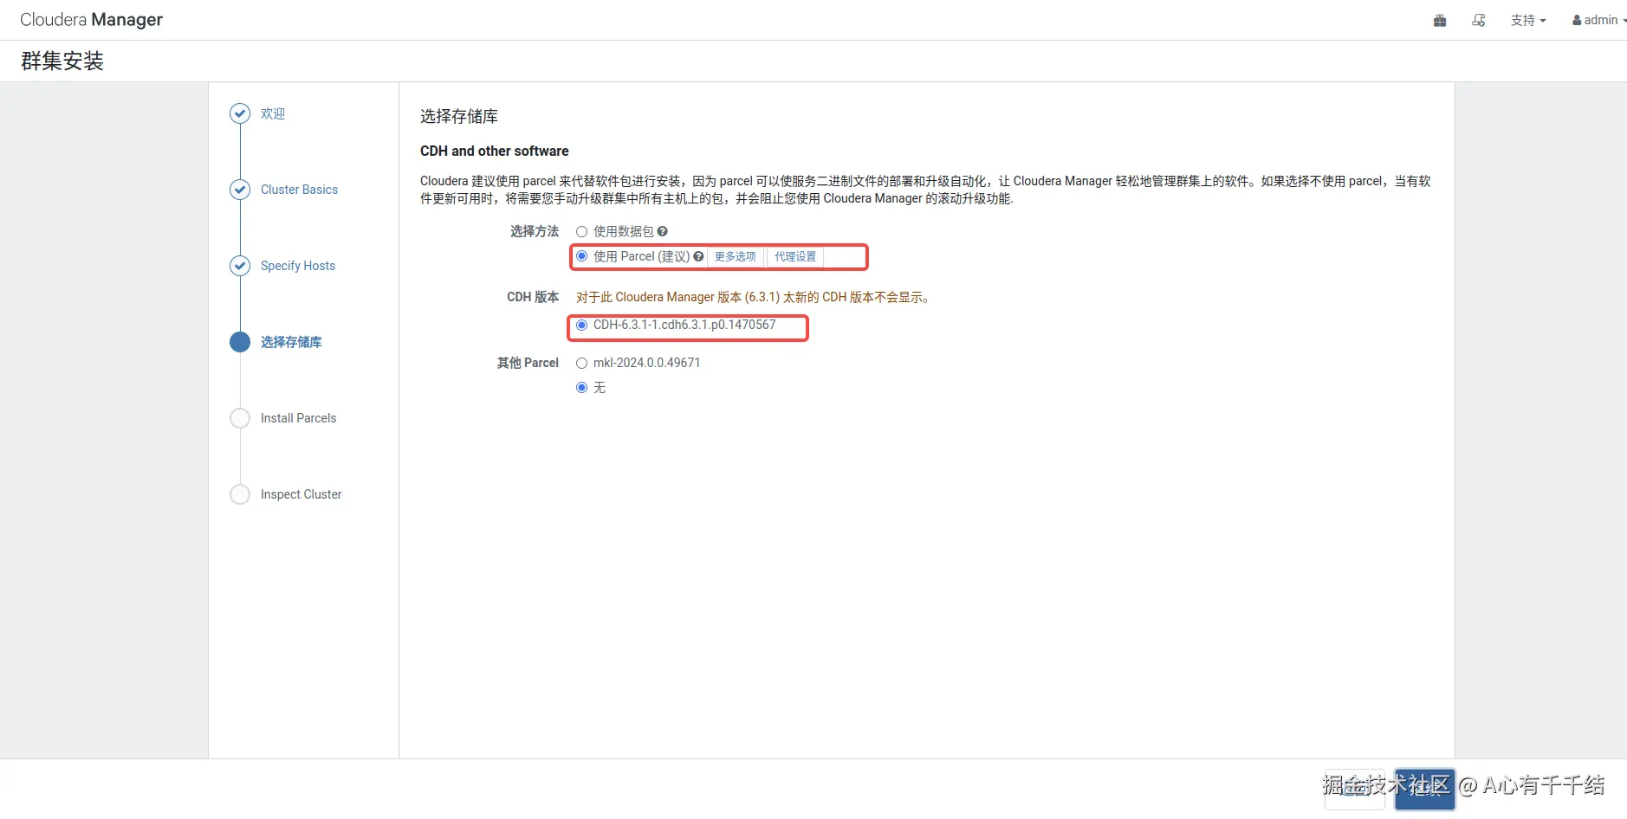Image resolution: width=1627 pixels, height=819 pixels.
Task: Open the admin user dropdown
Action: click(x=1599, y=21)
